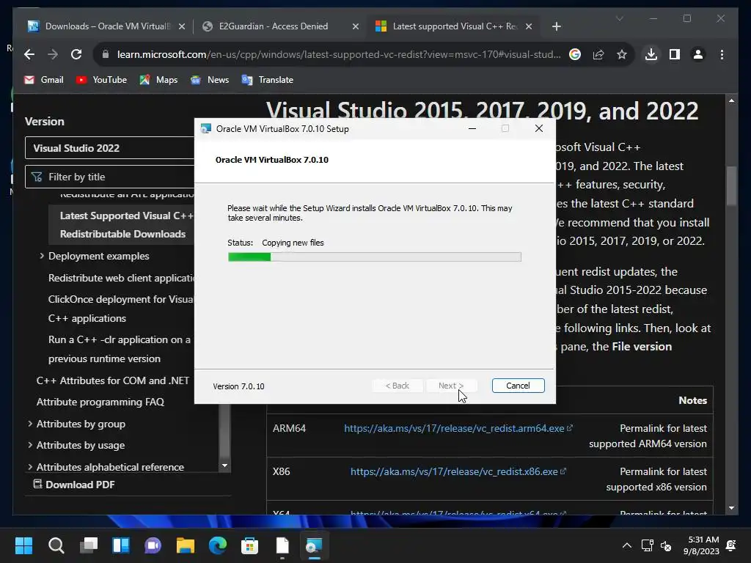The height and width of the screenshot is (563, 751).
Task: Click the page scrollbar up arrow
Action: tap(731, 100)
